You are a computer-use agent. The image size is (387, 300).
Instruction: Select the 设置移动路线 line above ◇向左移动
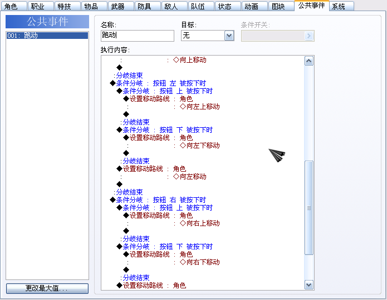(x=151, y=169)
